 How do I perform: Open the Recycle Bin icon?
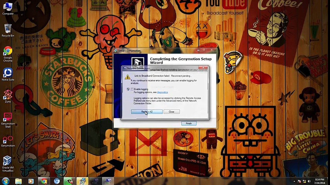click(8, 30)
